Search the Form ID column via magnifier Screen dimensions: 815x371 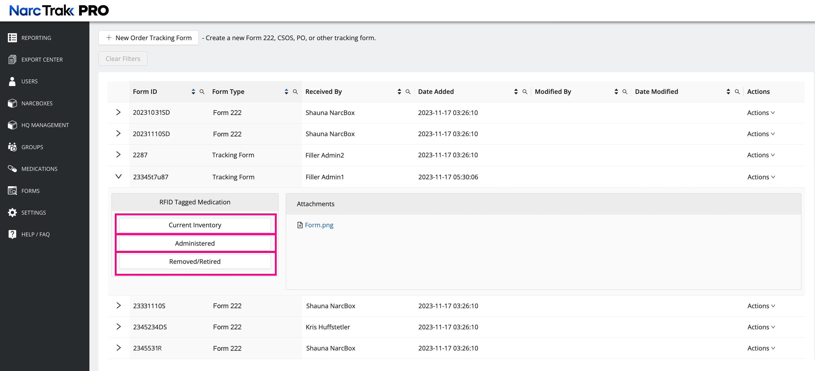tap(202, 92)
